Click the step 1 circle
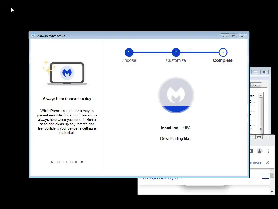The width and height of the screenshot is (278, 209). 129,52
